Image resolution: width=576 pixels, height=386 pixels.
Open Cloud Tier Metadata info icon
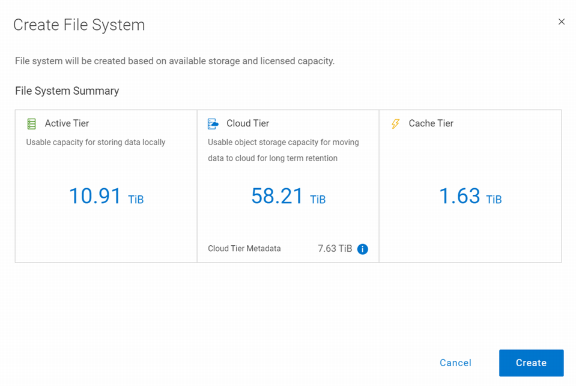point(363,249)
